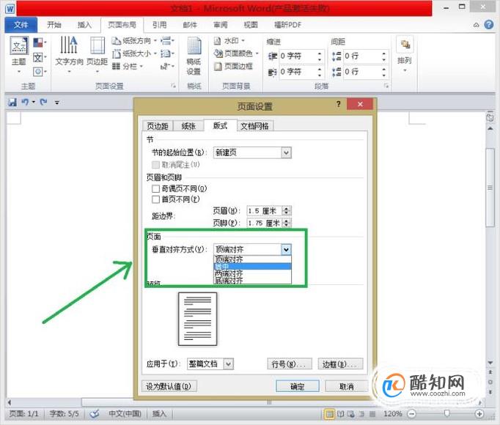Click Set As Default (设为默认值) button

tap(169, 387)
